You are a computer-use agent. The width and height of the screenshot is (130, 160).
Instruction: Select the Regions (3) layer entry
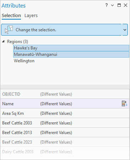[x=17, y=42]
